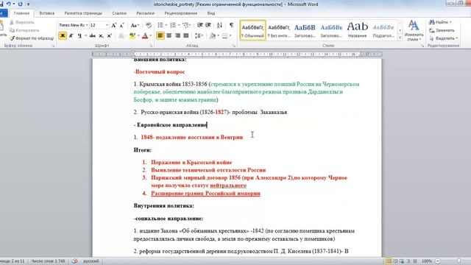471x265 pixels.
Task: Toggle Italic (К) formatting
Action: pyautogui.click(x=71, y=36)
